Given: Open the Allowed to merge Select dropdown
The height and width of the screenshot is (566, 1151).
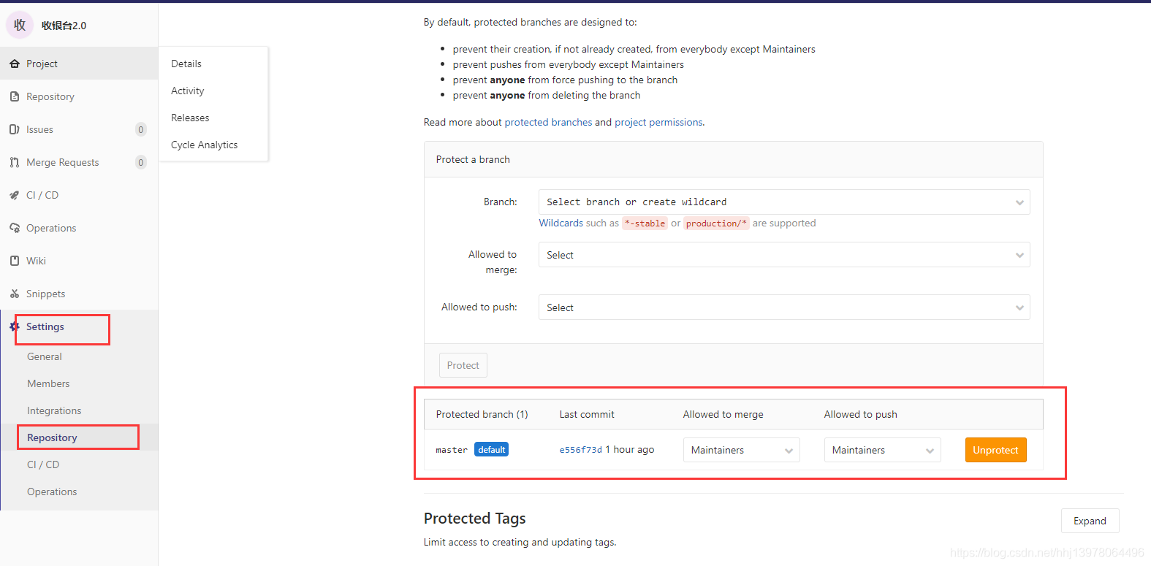Looking at the screenshot, I should click(x=784, y=255).
